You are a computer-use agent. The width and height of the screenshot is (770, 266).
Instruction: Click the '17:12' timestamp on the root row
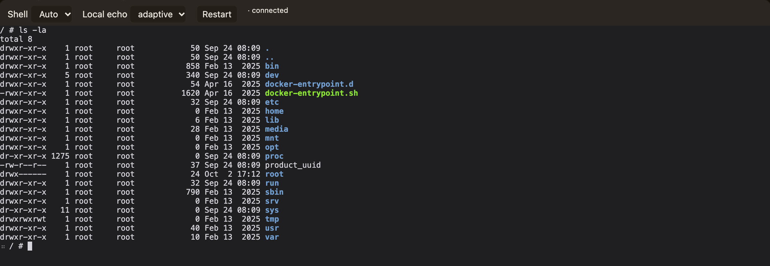[x=249, y=174]
